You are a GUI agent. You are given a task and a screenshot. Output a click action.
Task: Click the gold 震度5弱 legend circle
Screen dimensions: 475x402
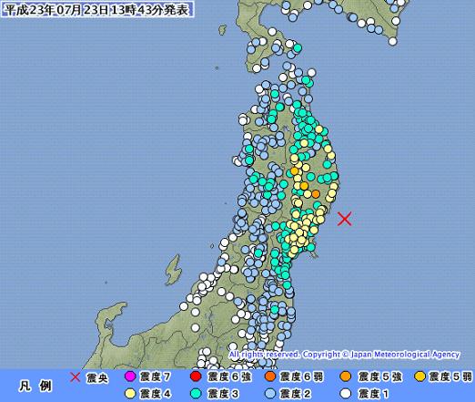coord(419,376)
